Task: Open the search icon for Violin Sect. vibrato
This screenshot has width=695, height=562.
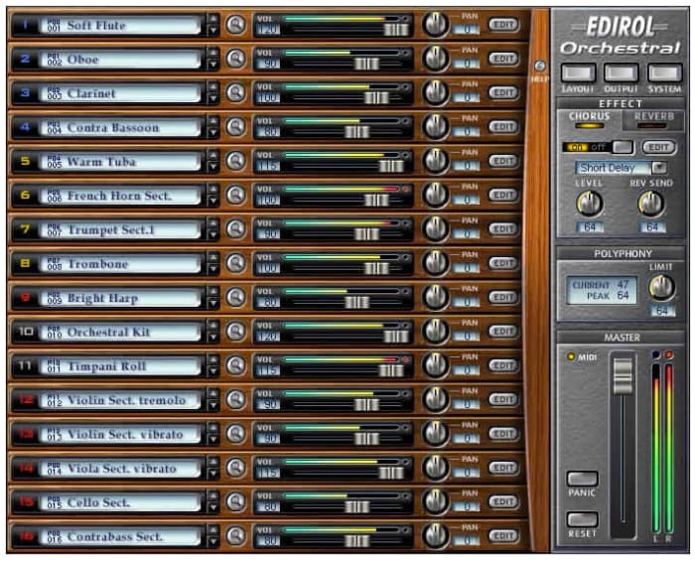Action: (x=236, y=434)
